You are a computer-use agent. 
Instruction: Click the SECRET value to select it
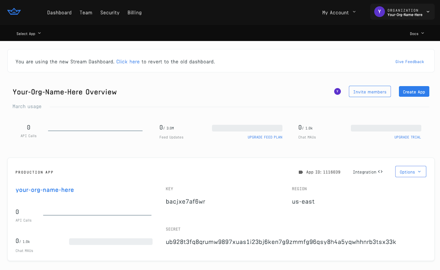coord(280,242)
